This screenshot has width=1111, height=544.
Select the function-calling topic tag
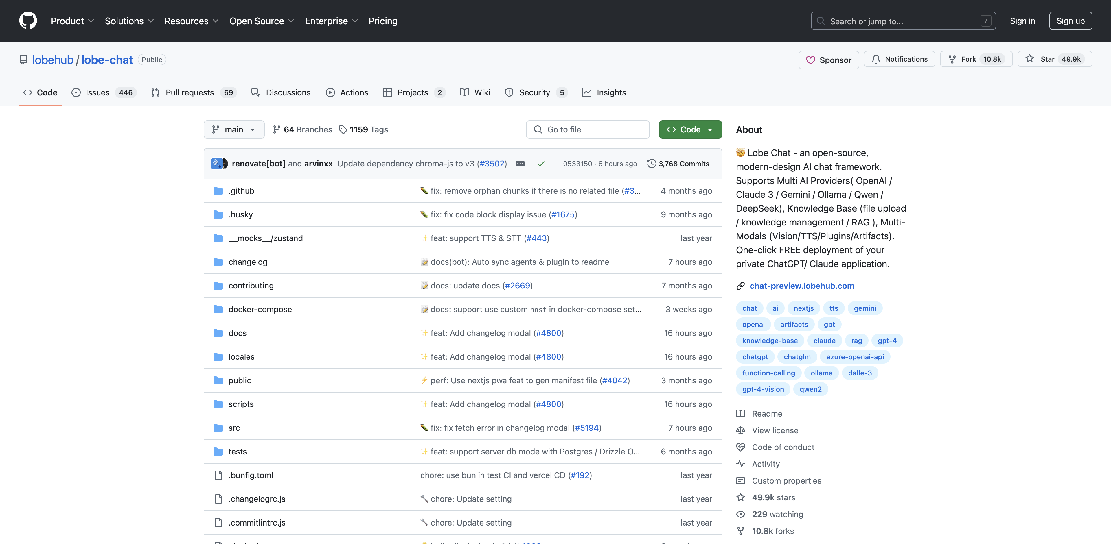tap(768, 373)
